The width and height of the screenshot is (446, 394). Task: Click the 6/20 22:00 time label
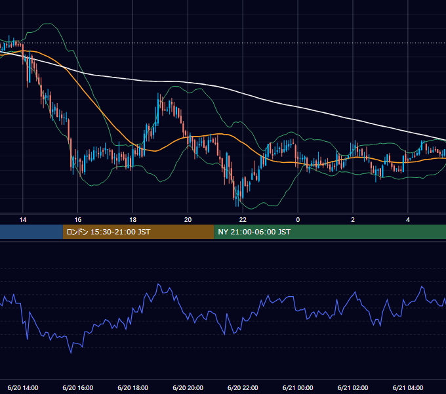243,387
